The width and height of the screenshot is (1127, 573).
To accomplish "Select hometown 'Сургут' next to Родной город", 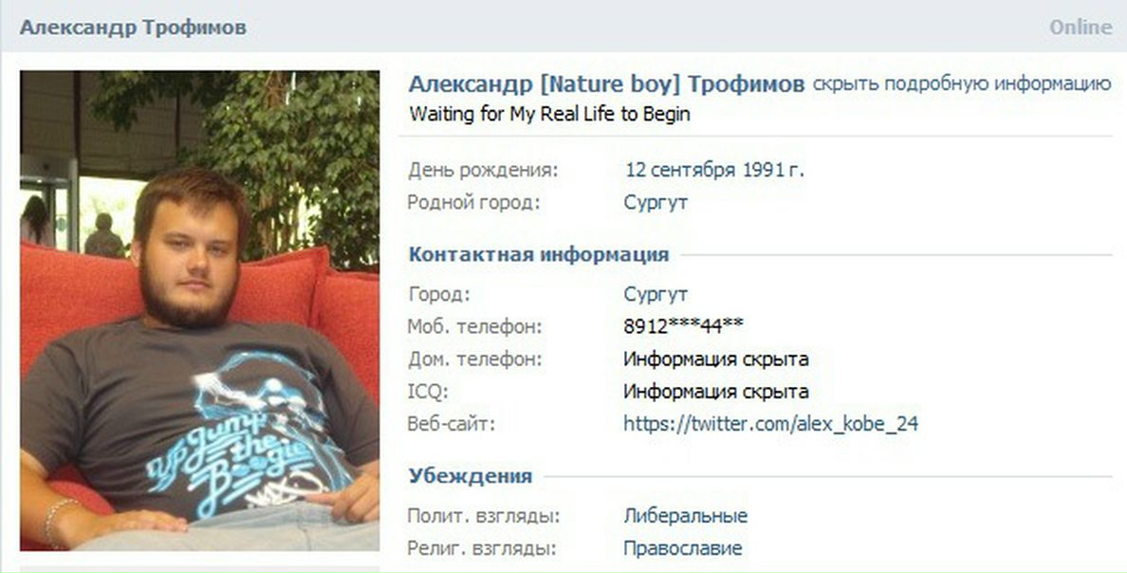I will tap(656, 203).
